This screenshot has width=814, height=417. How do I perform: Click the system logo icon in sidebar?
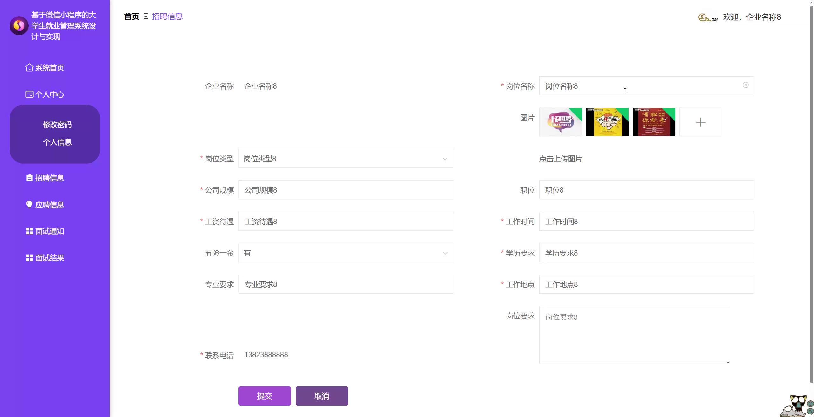tap(19, 25)
